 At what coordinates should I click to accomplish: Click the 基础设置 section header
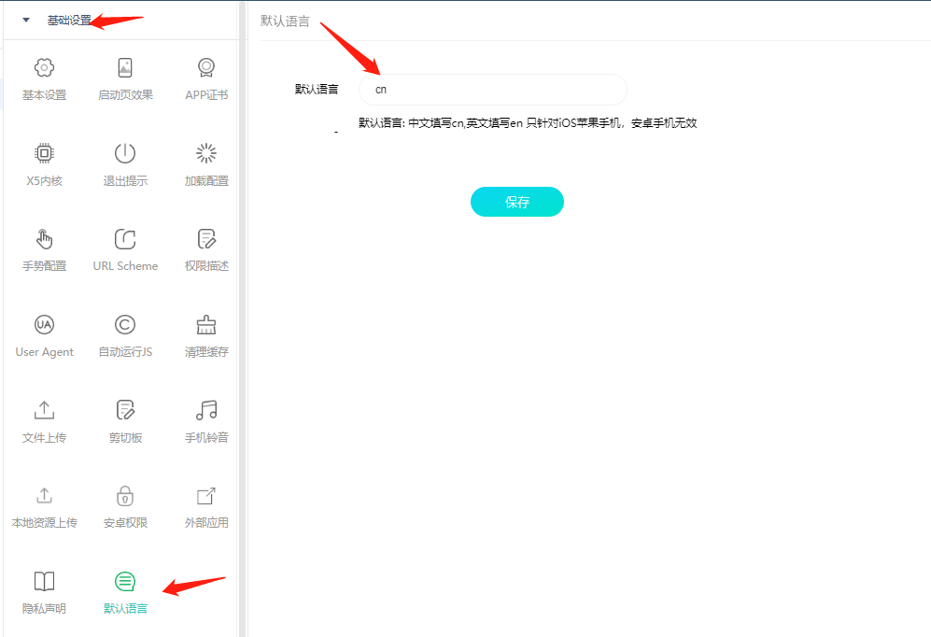(x=69, y=21)
